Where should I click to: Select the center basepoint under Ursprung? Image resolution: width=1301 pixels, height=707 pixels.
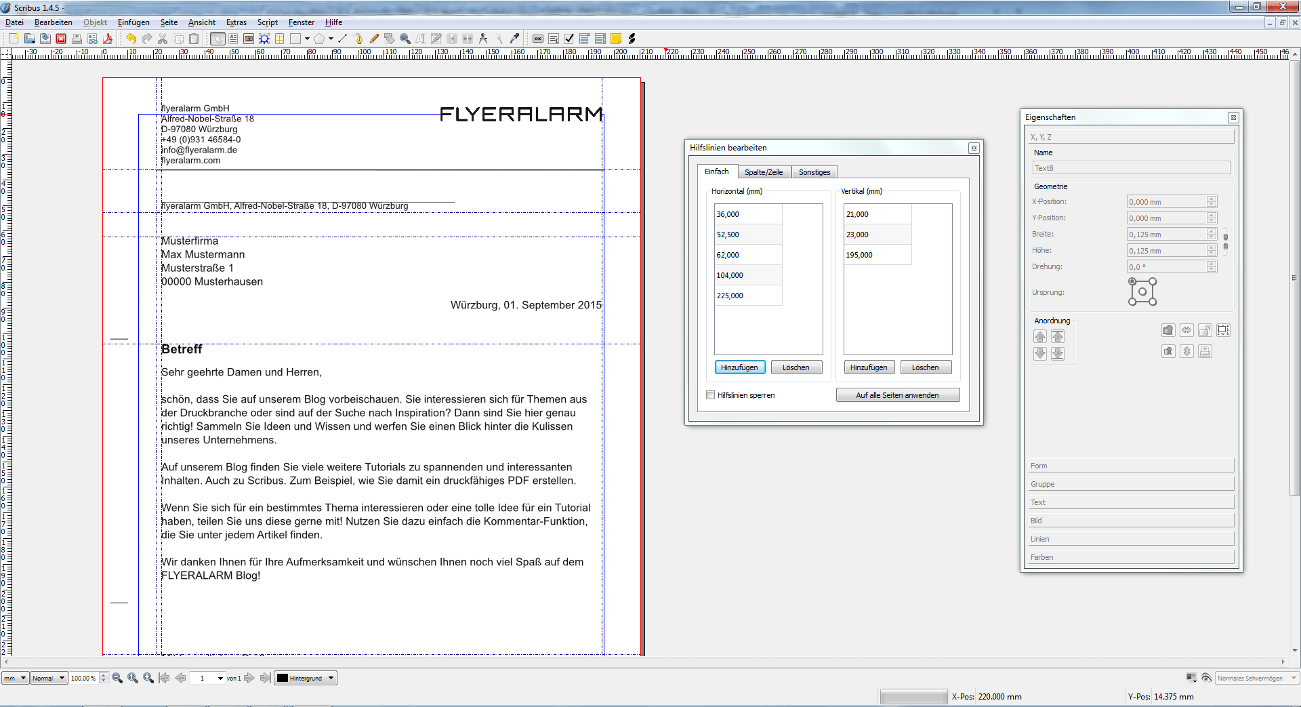(1142, 291)
